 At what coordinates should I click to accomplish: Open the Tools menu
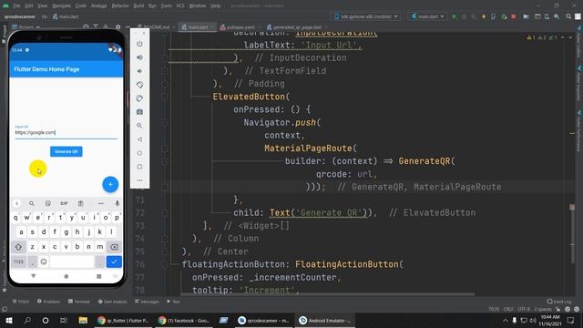pyautogui.click(x=166, y=5)
